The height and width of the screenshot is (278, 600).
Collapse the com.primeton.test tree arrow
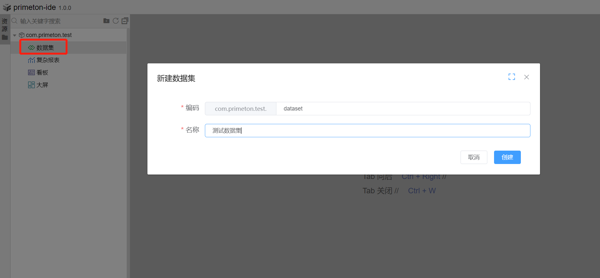pos(15,35)
